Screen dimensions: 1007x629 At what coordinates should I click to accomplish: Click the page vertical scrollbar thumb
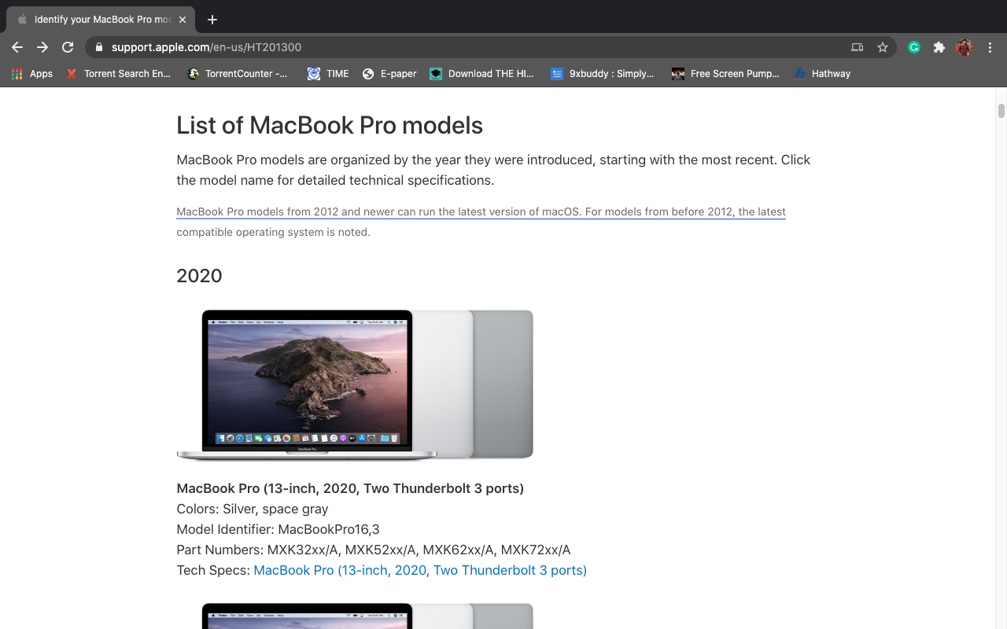pyautogui.click(x=1001, y=111)
